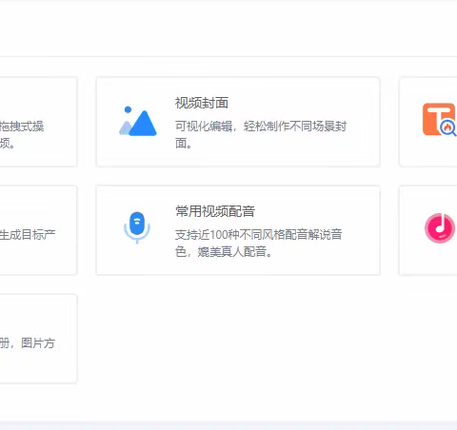Open the 常用视频配音 title

click(215, 211)
